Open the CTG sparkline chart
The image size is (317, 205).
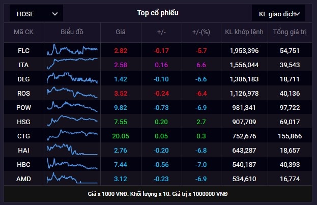coord(72,135)
